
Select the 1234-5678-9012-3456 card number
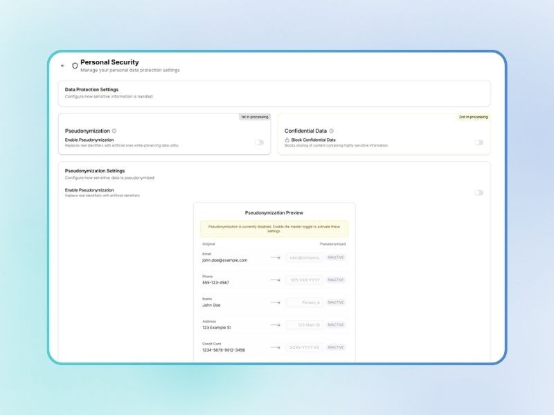coord(224,350)
